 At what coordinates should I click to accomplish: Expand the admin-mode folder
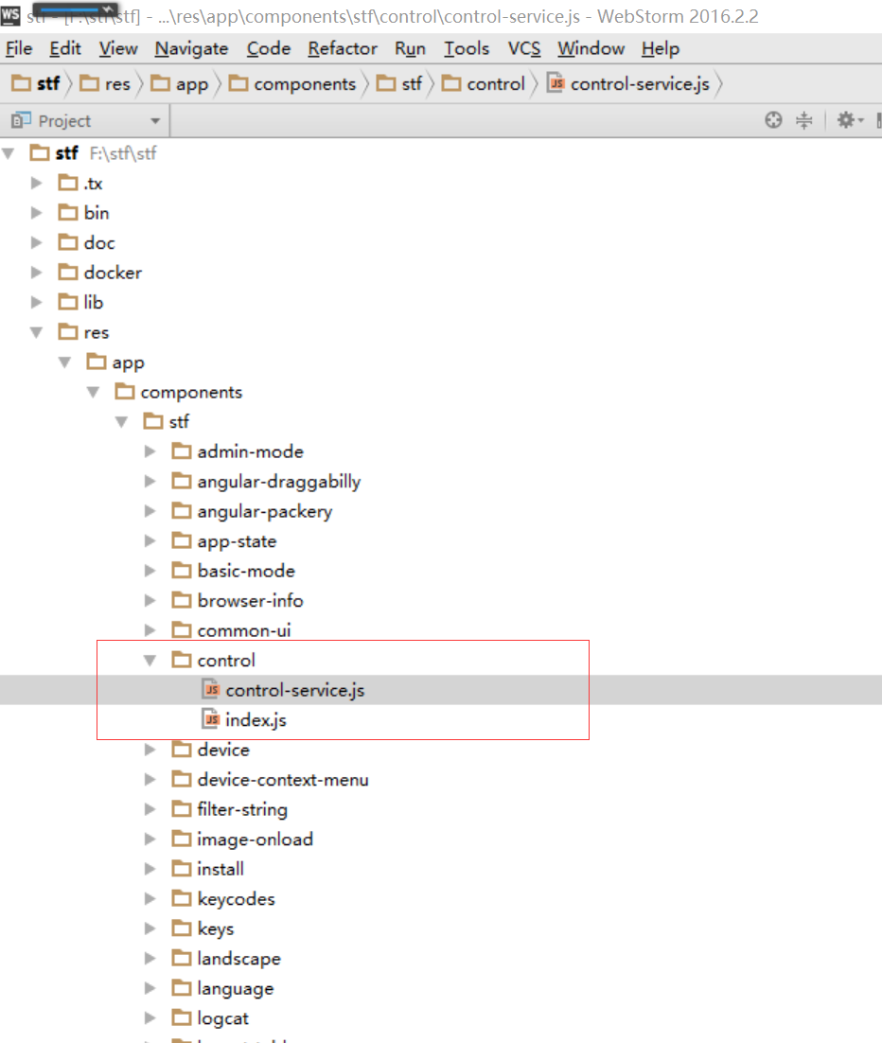[150, 451]
